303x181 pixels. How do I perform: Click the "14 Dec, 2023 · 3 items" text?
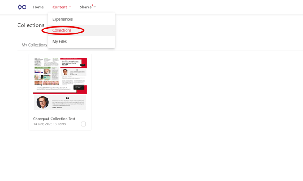49,124
